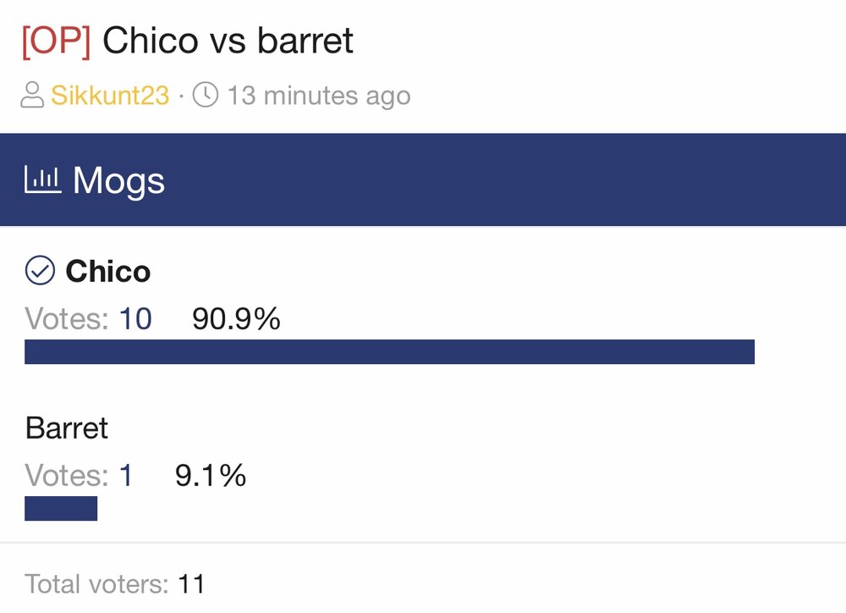
Task: Click the Chico result bar
Action: click(x=389, y=351)
